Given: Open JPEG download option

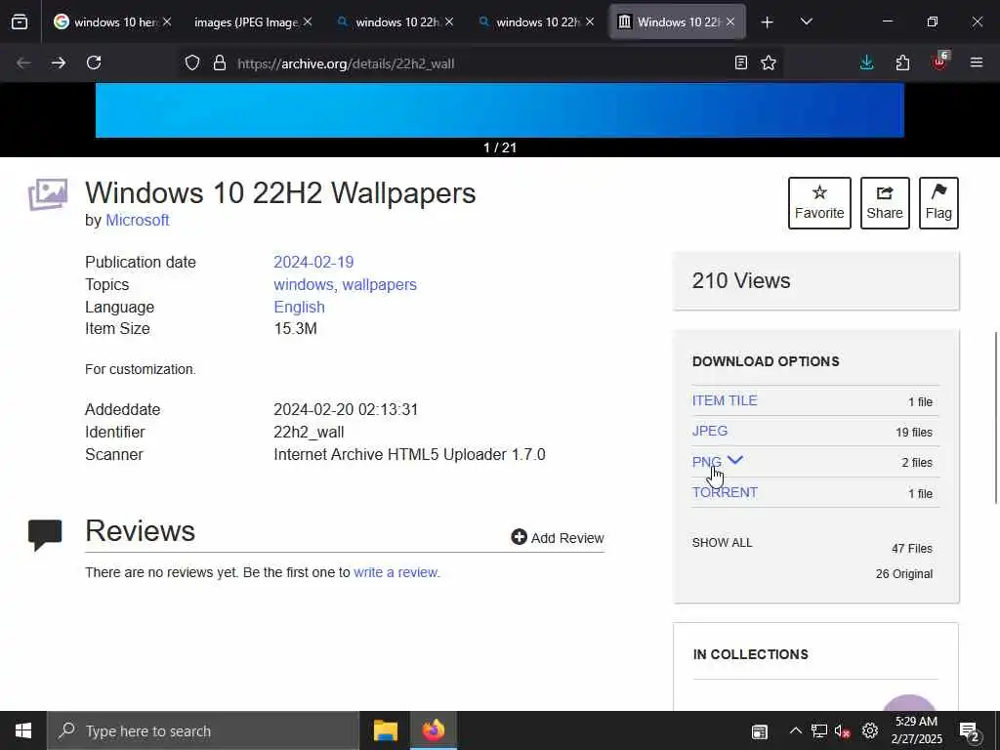Looking at the screenshot, I should click(710, 431).
